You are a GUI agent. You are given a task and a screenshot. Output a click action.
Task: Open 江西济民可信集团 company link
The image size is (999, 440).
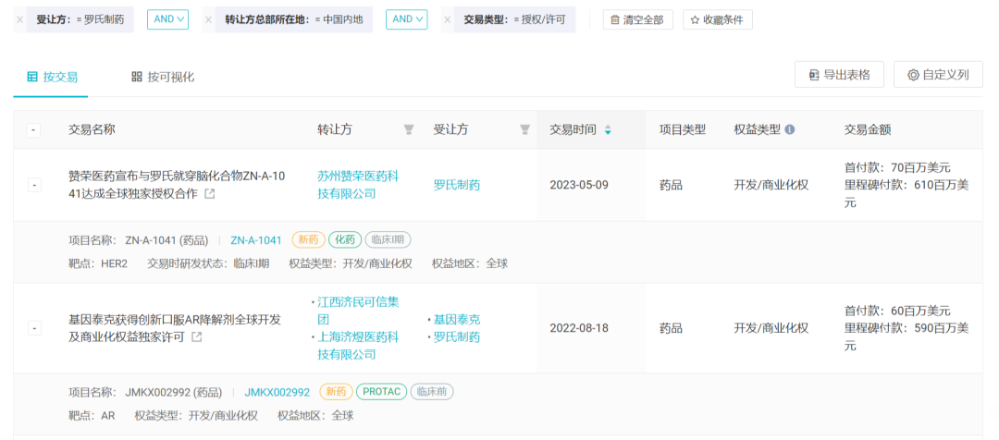(x=358, y=310)
